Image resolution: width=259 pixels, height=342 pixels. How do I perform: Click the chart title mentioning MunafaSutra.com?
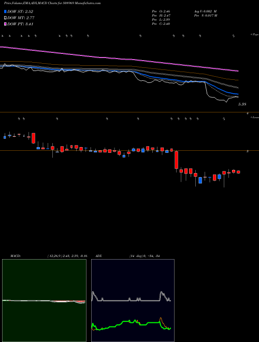(52, 3)
